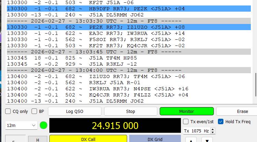Check the Tx even/1st option

tap(186, 121)
